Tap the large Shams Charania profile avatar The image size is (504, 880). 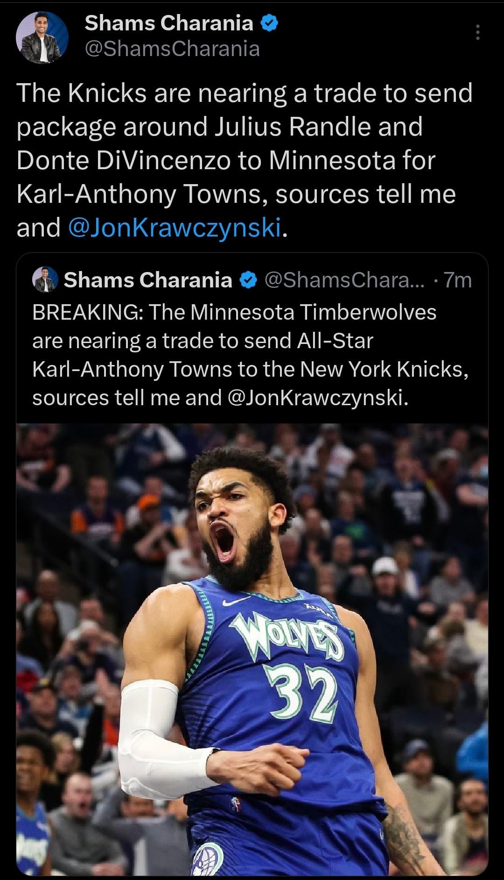click(x=42, y=37)
